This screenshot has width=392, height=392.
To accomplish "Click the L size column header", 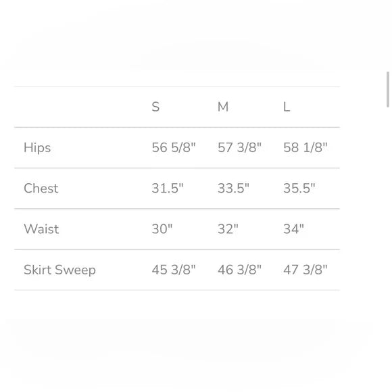I will point(287,107).
